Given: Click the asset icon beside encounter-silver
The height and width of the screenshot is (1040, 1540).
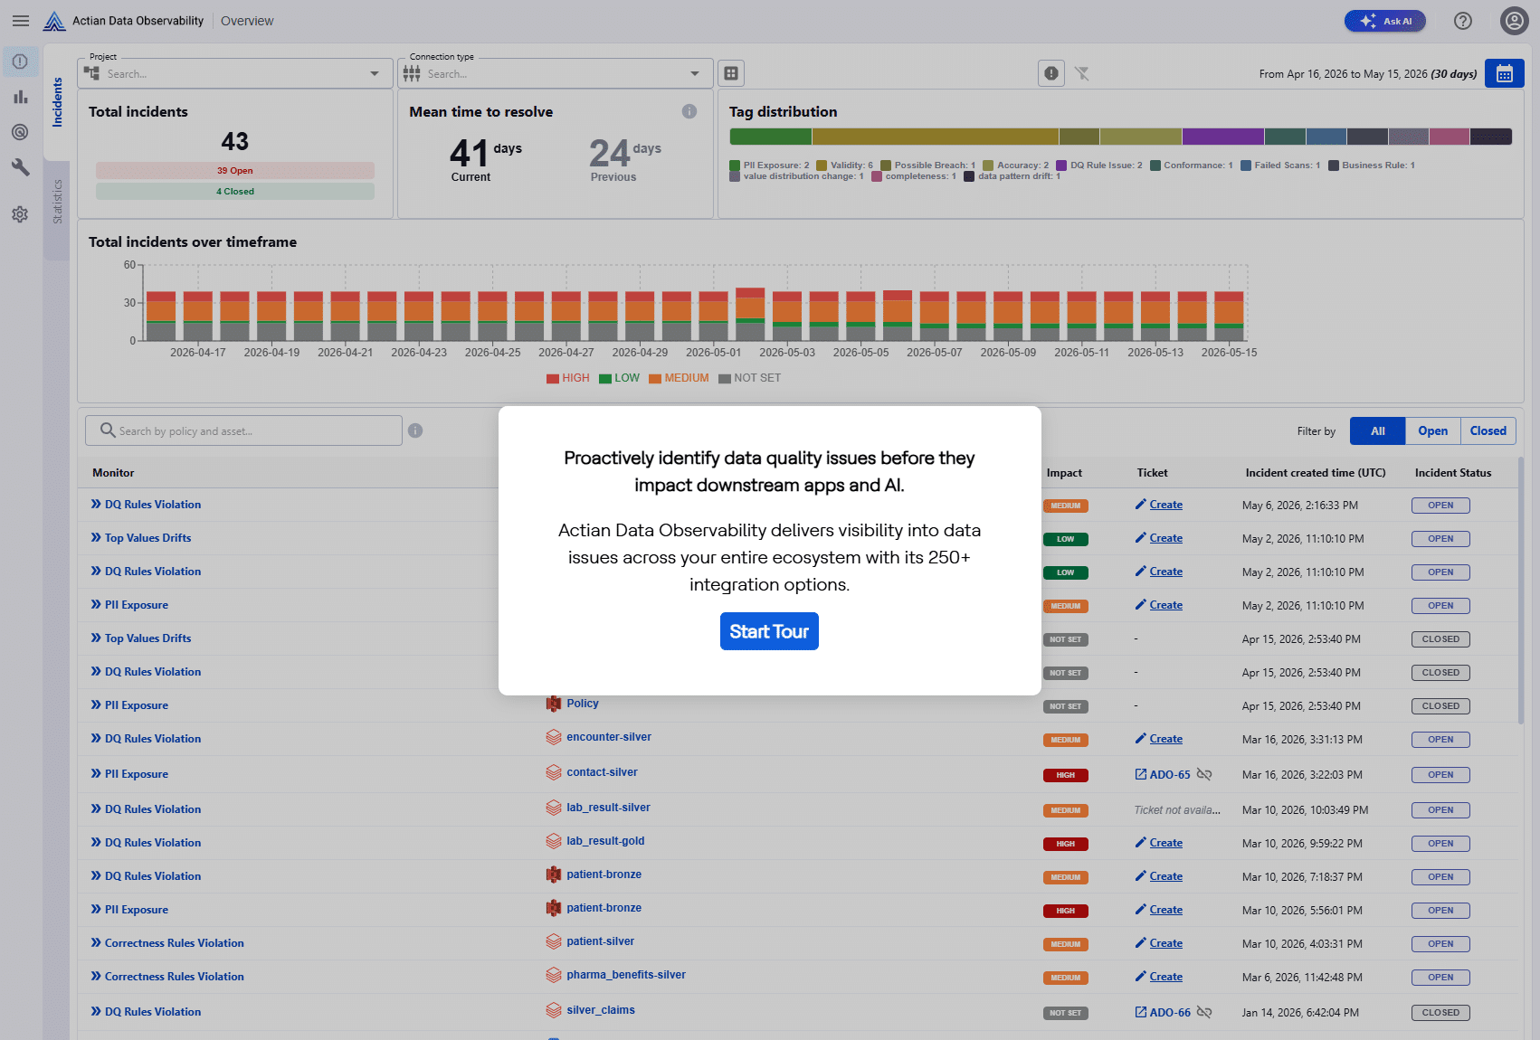Looking at the screenshot, I should click(554, 737).
